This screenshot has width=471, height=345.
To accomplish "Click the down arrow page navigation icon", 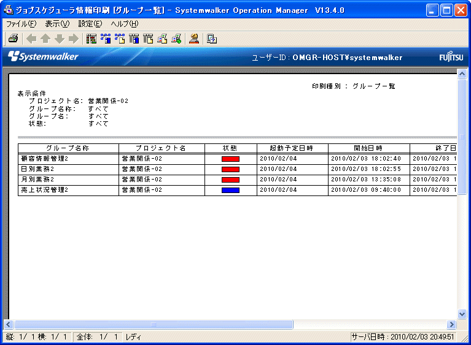I will coord(60,39).
